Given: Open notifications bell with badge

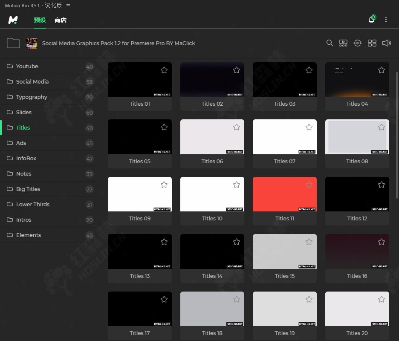Looking at the screenshot, I should click(x=372, y=20).
